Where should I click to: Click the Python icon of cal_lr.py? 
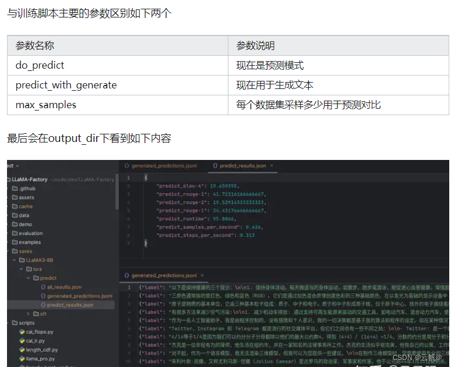(x=22, y=341)
